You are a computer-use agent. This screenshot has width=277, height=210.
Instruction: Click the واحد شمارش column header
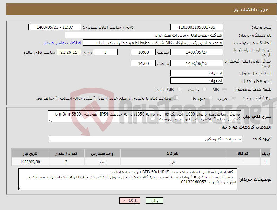click(102, 153)
